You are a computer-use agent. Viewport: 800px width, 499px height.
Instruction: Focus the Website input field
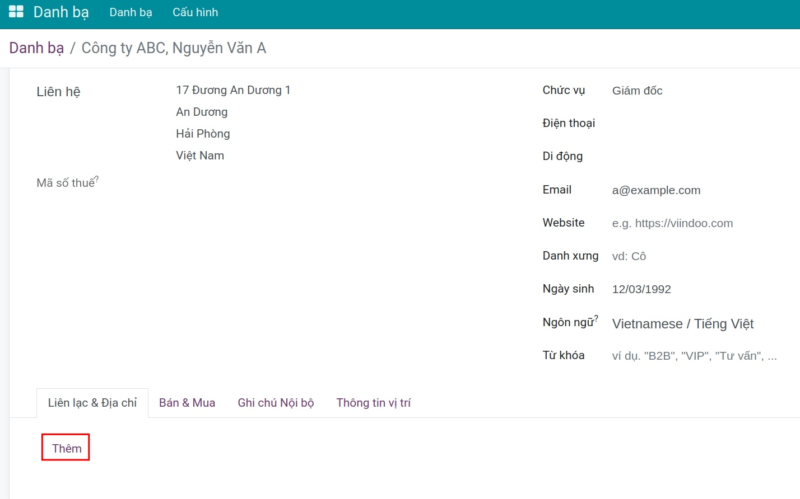tap(695, 223)
